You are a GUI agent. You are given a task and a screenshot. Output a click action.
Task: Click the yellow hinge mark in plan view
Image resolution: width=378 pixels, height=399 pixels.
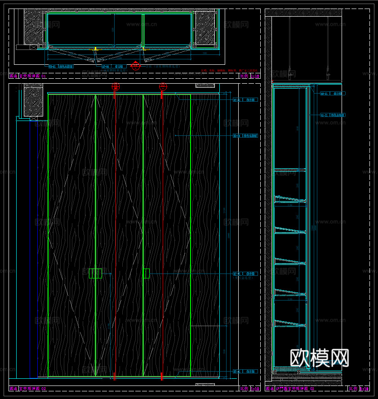coord(96,49)
